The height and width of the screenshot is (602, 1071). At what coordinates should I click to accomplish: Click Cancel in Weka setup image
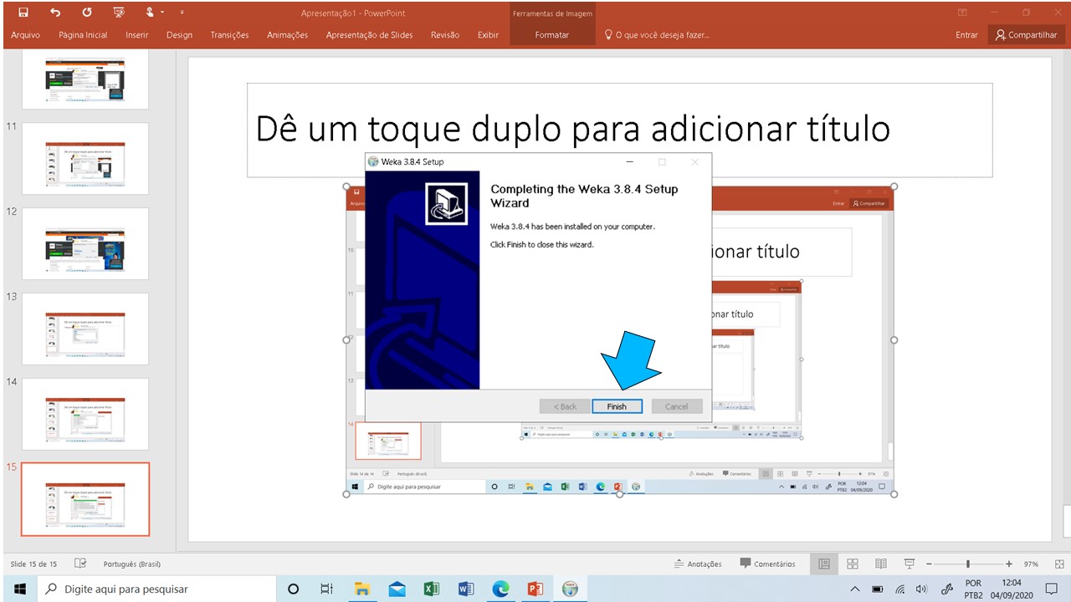(676, 406)
